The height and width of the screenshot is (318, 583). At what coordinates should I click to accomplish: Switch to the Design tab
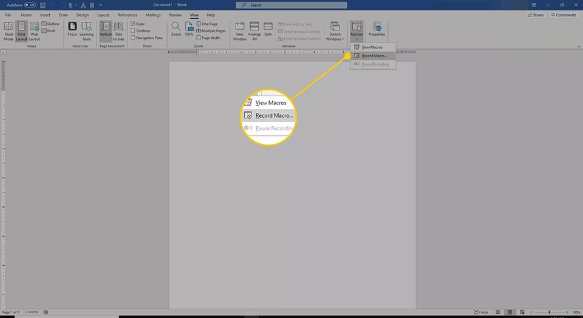point(82,15)
